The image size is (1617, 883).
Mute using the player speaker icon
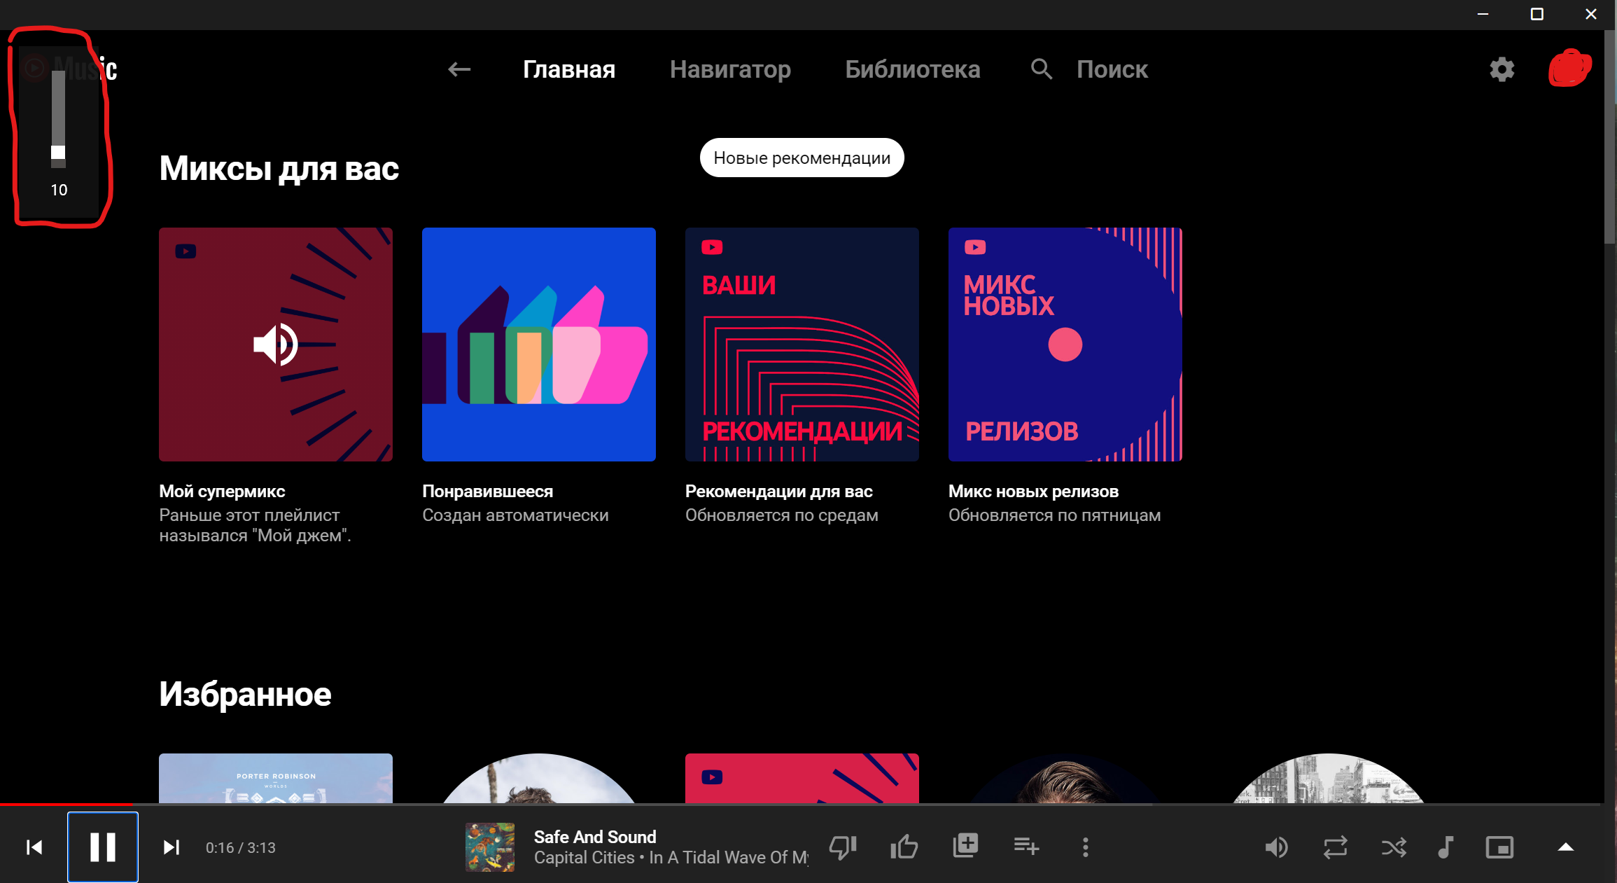pos(1276,847)
